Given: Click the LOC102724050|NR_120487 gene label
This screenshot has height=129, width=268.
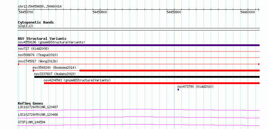Looking at the screenshot, I should coord(38,107).
